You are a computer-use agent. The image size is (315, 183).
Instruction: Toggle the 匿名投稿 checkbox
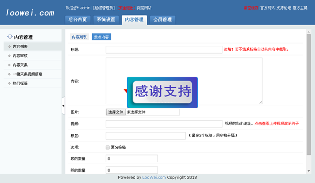tap(108, 147)
